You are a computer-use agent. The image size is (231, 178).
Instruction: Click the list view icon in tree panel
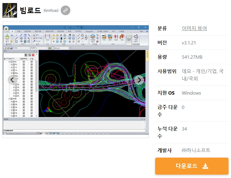click(26, 55)
